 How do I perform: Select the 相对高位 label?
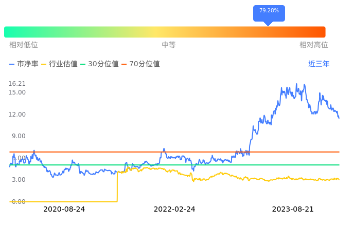click(313, 45)
